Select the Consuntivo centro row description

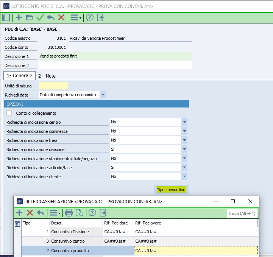[76, 241]
